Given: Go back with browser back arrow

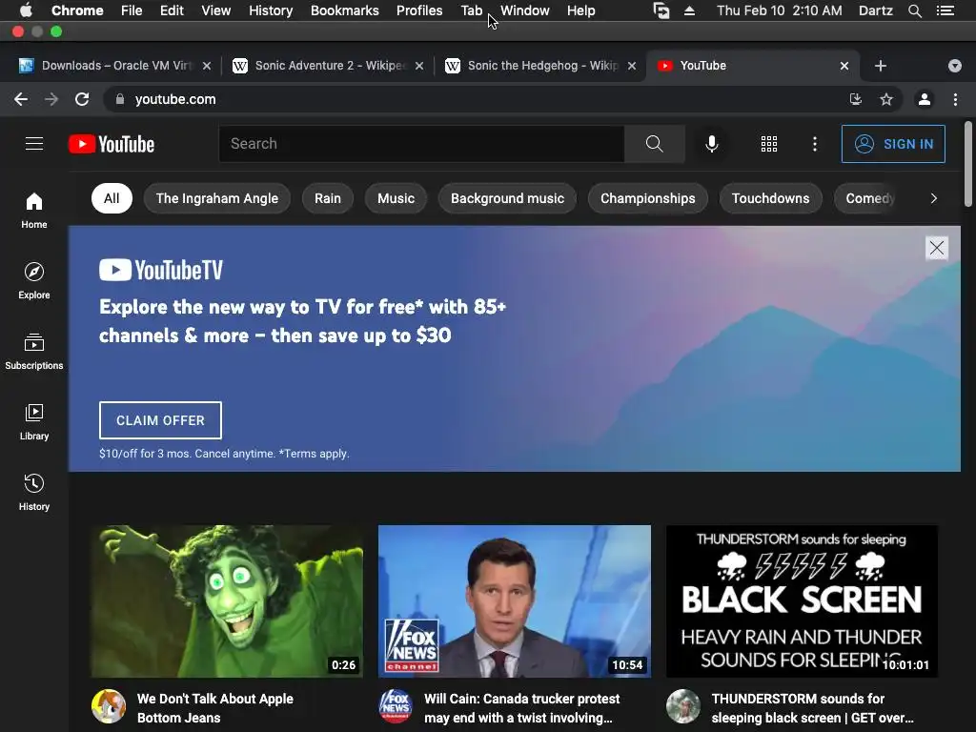Looking at the screenshot, I should pos(21,99).
